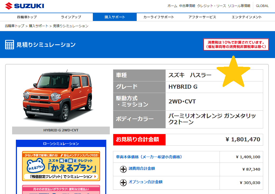The height and width of the screenshot is (194, 275).
Task: Open the アフターサービス menu item
Action: click(x=202, y=17)
